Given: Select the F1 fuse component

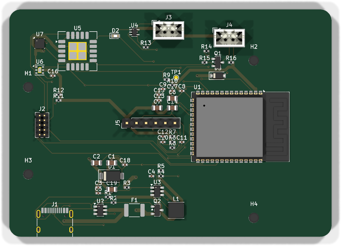Looking at the screenshot, I should 134,210.
